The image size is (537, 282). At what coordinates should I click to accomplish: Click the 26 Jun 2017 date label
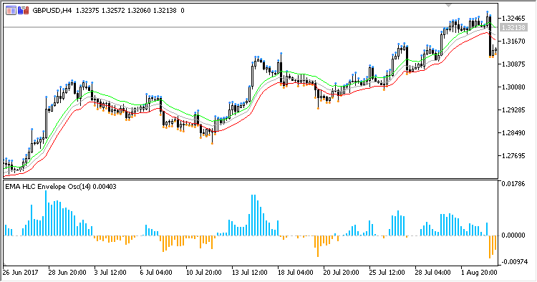point(21,273)
